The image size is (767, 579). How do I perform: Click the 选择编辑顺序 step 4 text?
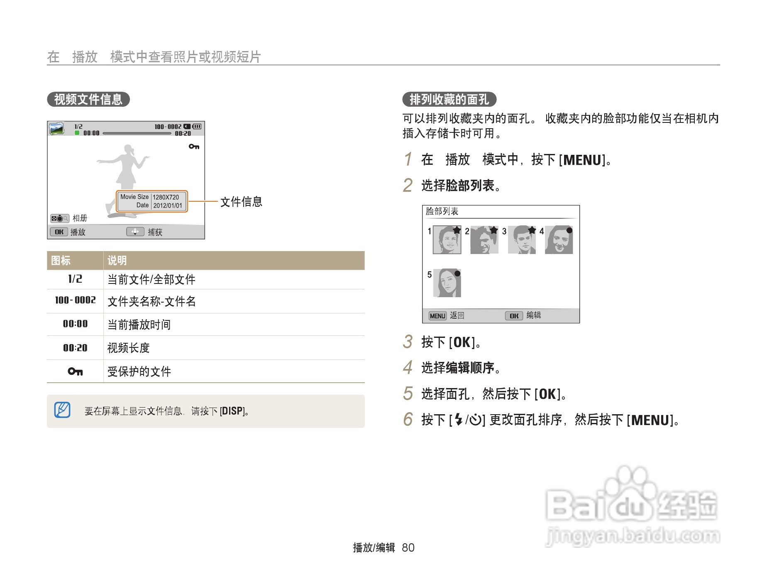pos(461,368)
